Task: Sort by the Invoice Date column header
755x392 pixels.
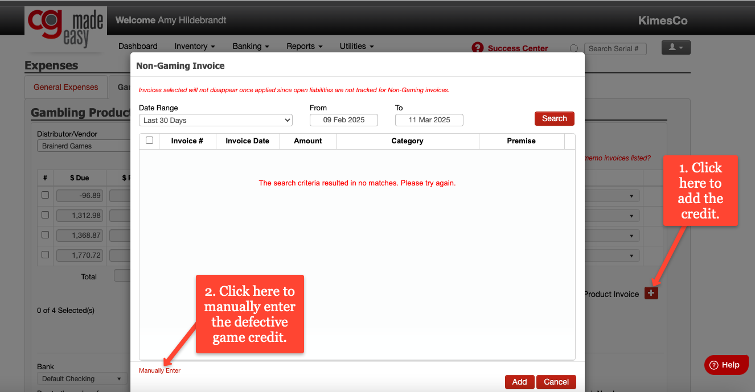Action: [x=247, y=141]
